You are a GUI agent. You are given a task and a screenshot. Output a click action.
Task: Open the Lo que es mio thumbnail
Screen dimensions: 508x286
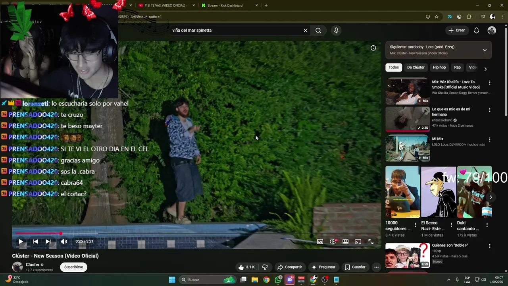408,119
